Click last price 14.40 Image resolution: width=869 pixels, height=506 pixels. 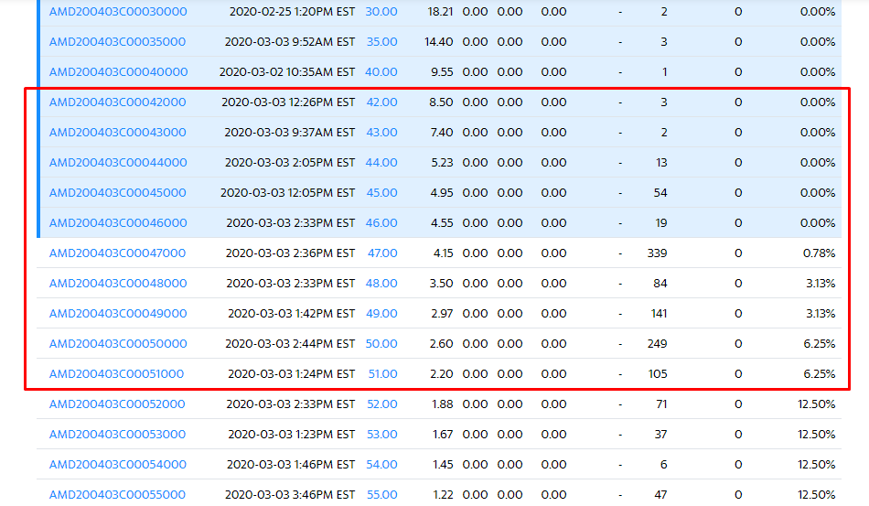point(439,41)
